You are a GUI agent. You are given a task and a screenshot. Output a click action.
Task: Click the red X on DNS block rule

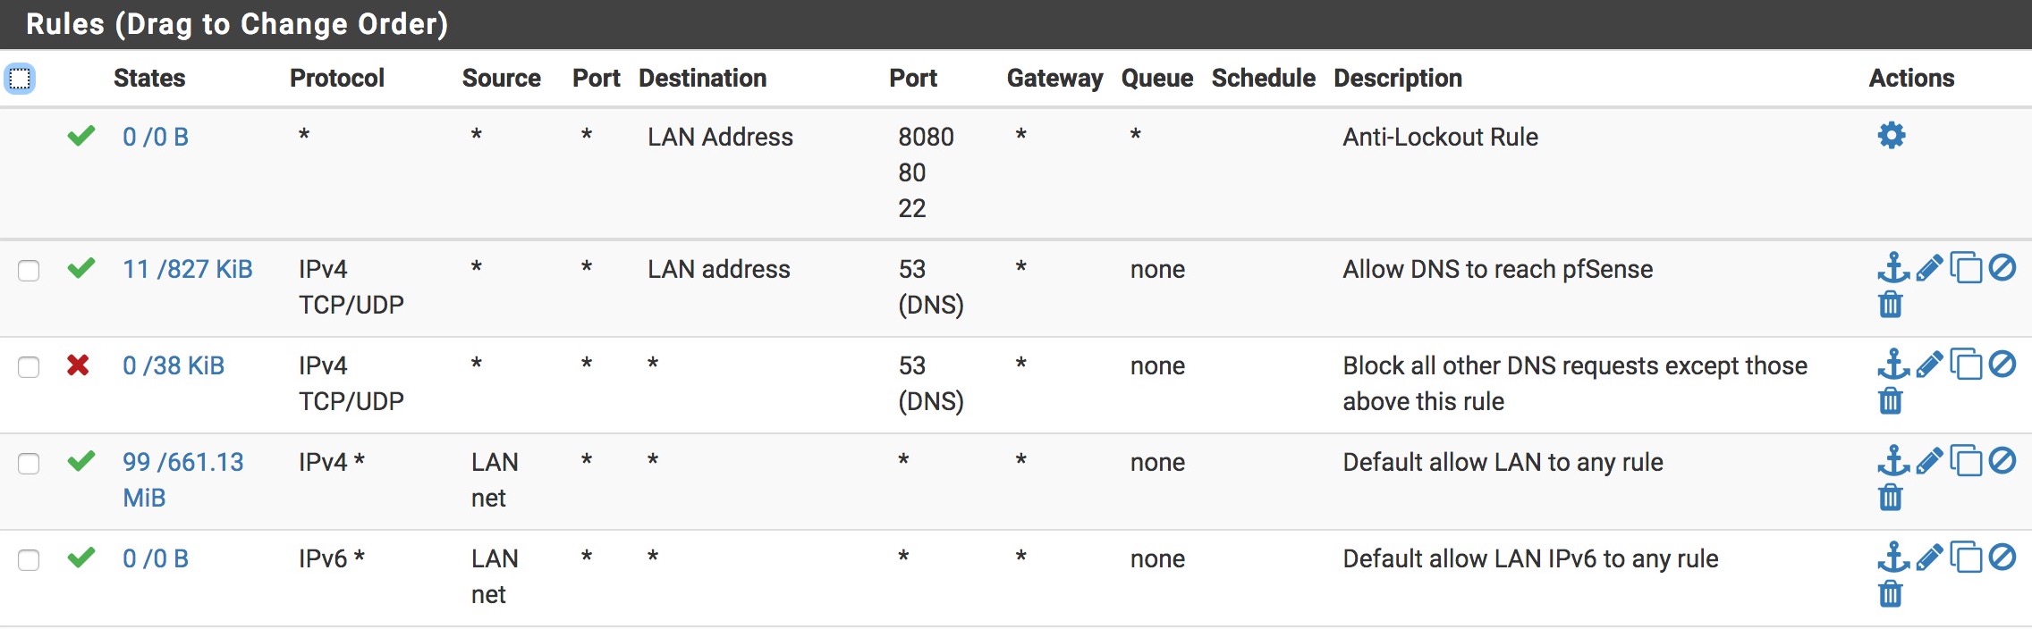coord(78,365)
